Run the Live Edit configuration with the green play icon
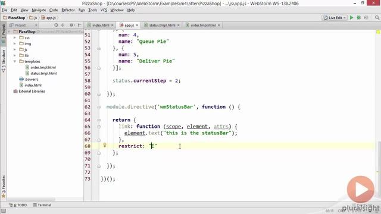The width and height of the screenshot is (381, 214). coord(351,18)
